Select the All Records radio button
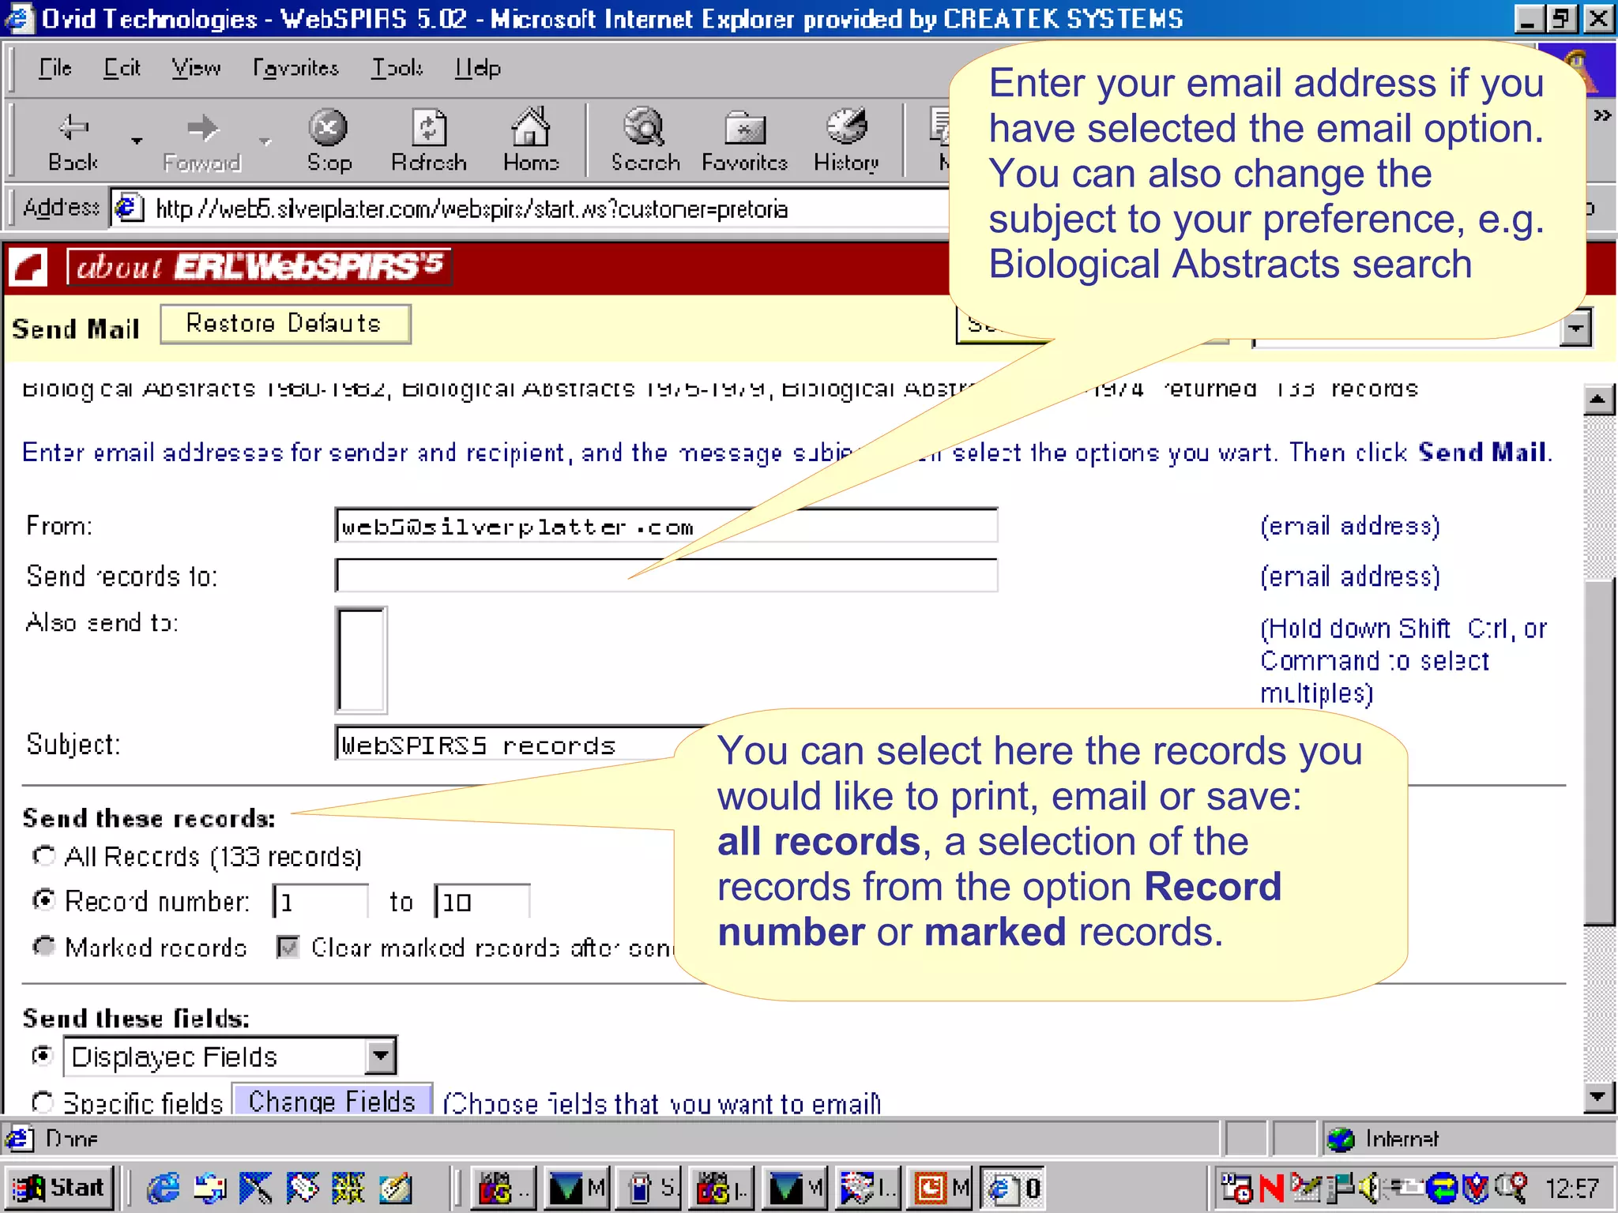The width and height of the screenshot is (1618, 1213). tap(43, 856)
